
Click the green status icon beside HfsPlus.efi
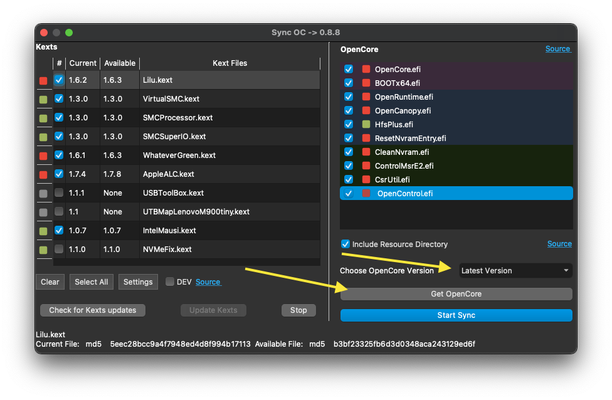point(366,125)
